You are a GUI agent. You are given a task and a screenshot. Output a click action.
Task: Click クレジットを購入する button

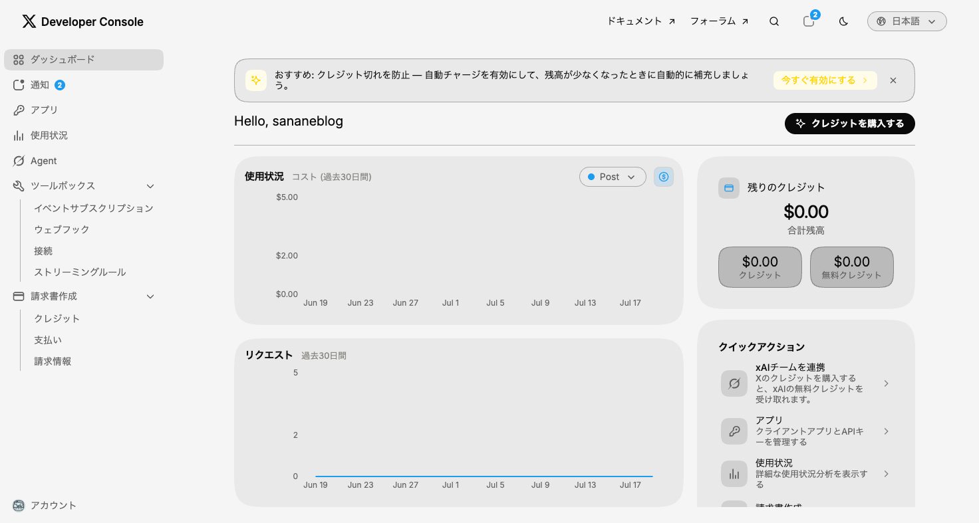pos(850,124)
